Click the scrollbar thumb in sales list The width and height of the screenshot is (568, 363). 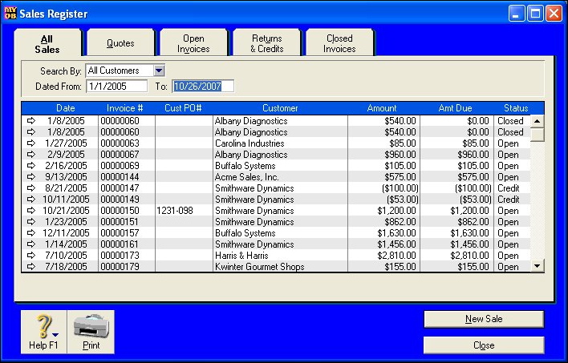click(538, 135)
